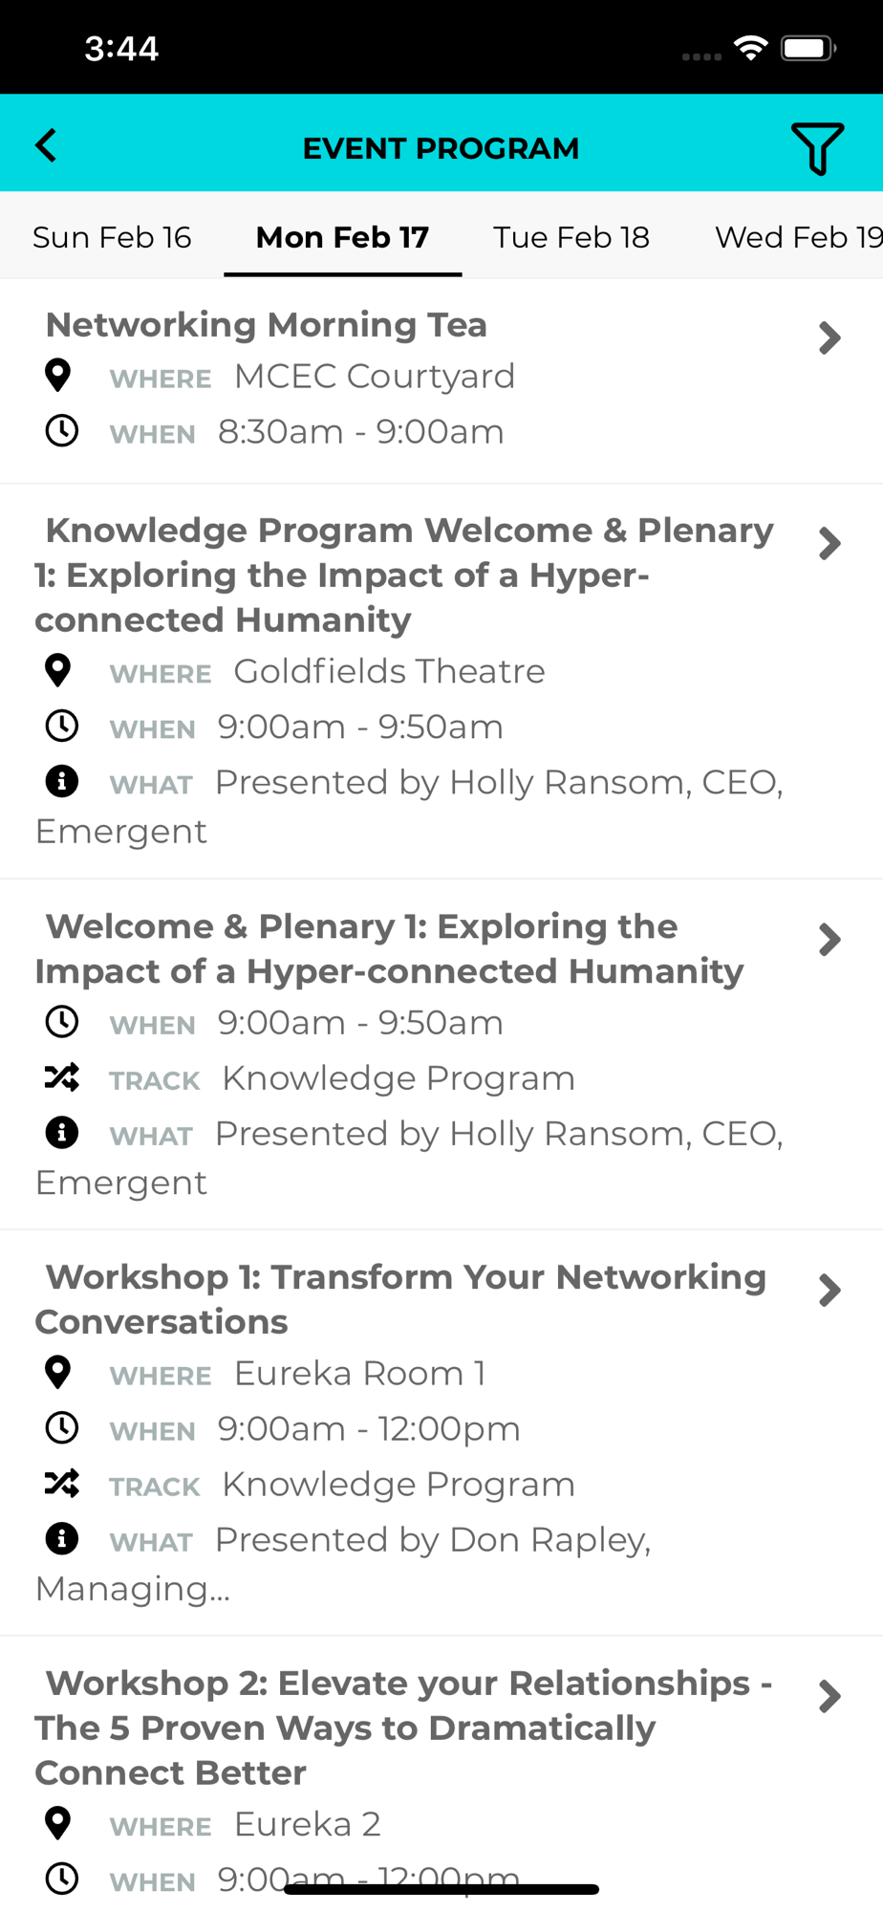This screenshot has height=1912, width=883.
Task: Switch to Tue Feb 18 tab
Action: (x=571, y=237)
